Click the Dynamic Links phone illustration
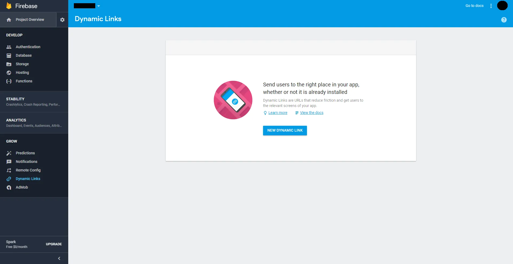 point(233,100)
